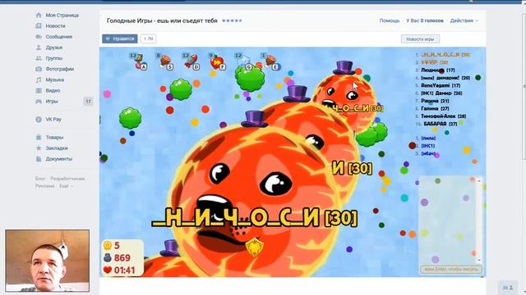Screen dimensions: 526x295
Task: Click the game title Голодные Игры
Action: (162, 20)
